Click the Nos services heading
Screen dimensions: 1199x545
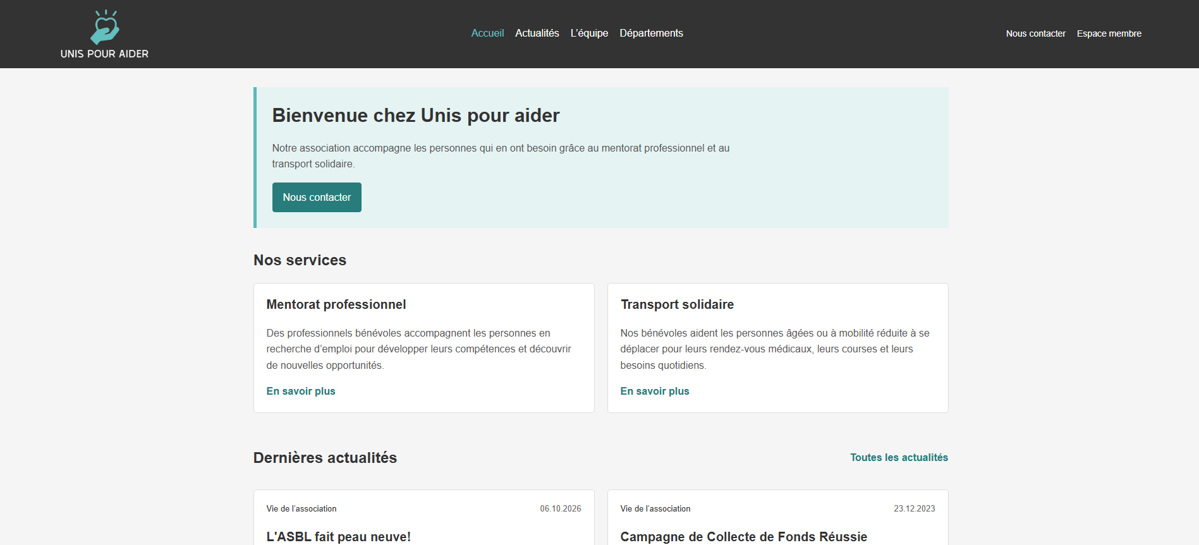point(300,260)
